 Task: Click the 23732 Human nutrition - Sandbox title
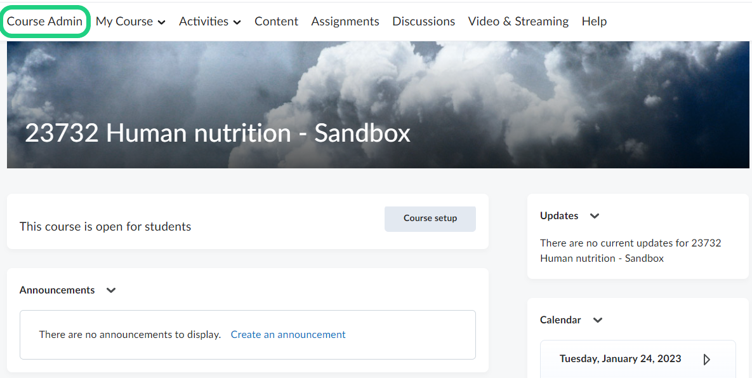[217, 133]
